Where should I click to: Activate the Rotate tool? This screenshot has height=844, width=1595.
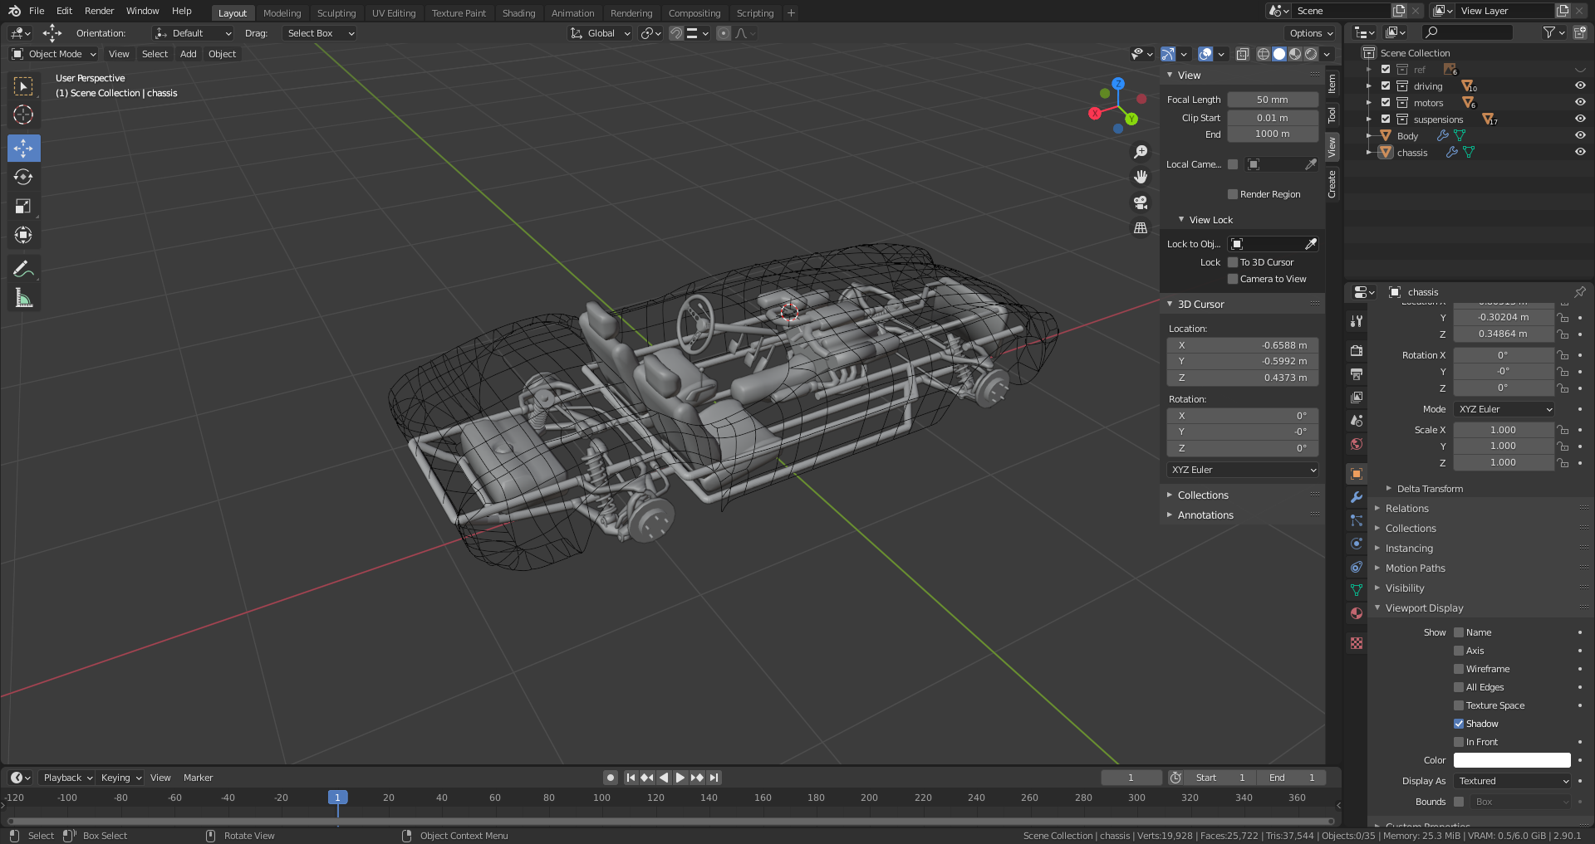(23, 177)
